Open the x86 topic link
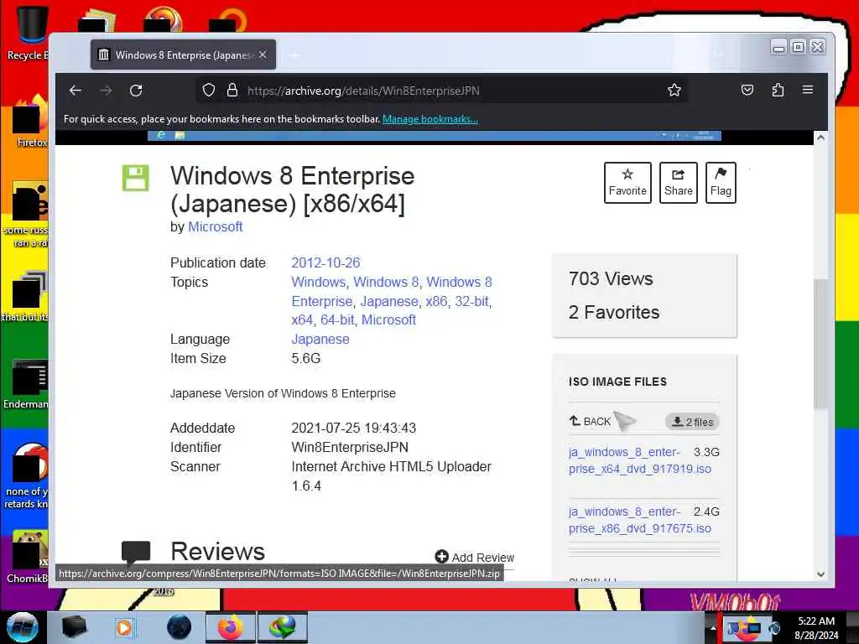 (x=436, y=301)
